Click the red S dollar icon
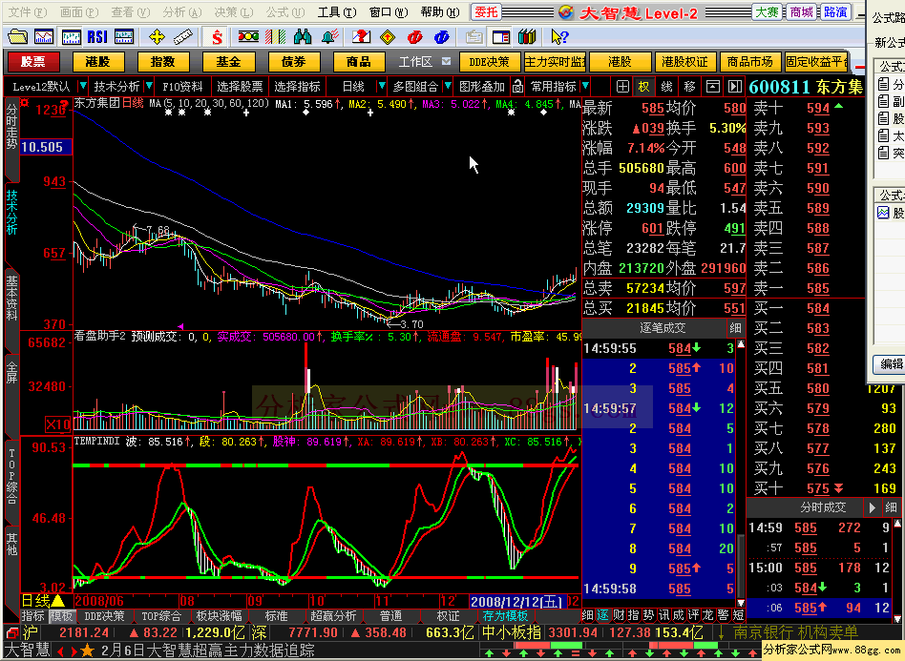This screenshot has height=661, width=905. tap(217, 37)
